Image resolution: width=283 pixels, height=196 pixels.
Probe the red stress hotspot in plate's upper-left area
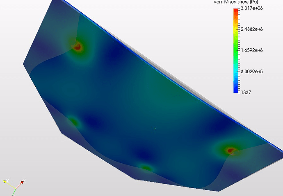[78, 47]
